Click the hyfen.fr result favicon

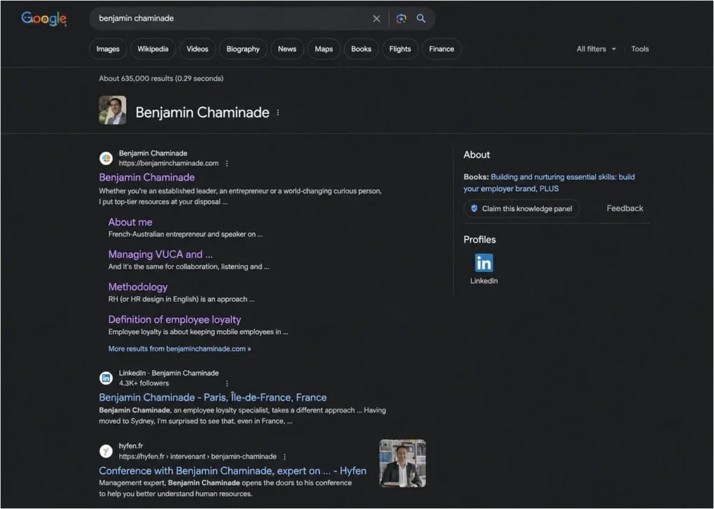click(x=106, y=451)
